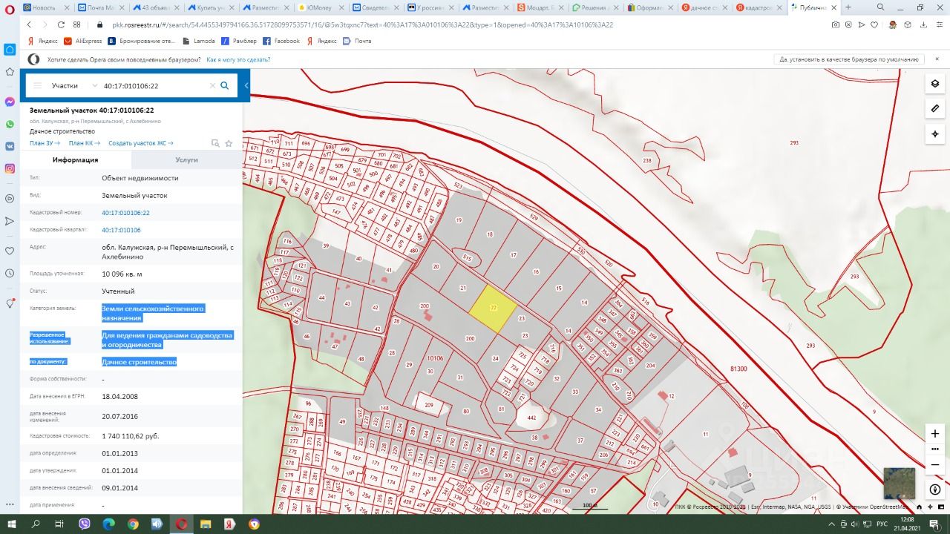The height and width of the screenshot is (534, 950).
Task: Open Viber from taskbar
Action: [84, 524]
